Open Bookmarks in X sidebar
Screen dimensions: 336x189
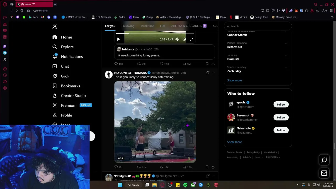[66, 86]
